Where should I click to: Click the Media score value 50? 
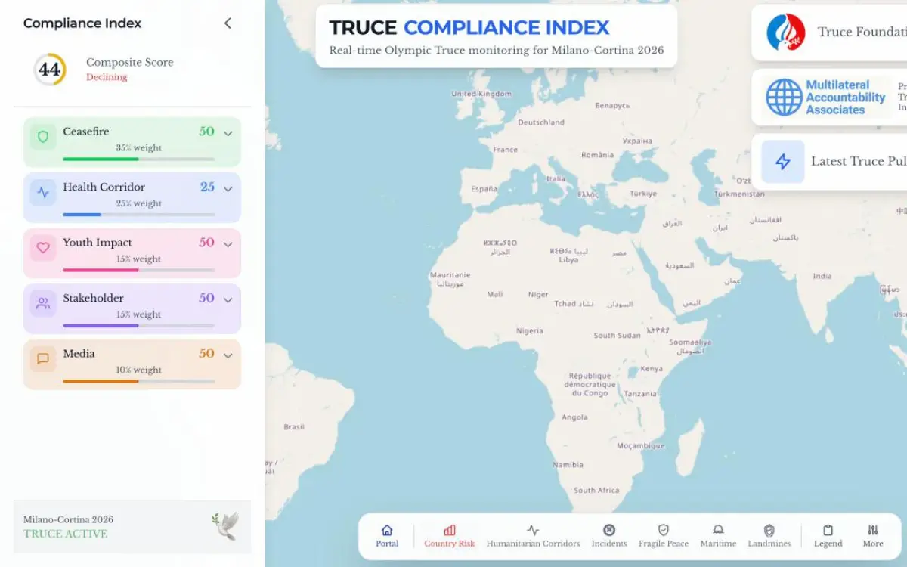coord(207,354)
